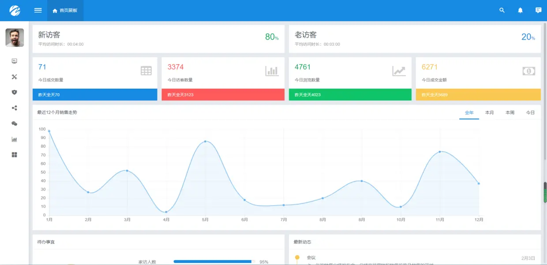547x265 pixels.
Task: Open the notifications bell icon
Action: point(520,10)
